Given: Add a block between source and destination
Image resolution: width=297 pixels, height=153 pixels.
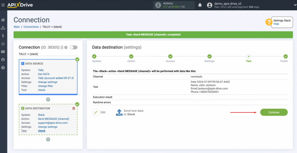Looking at the screenshot, I should pyautogui.click(x=48, y=99).
